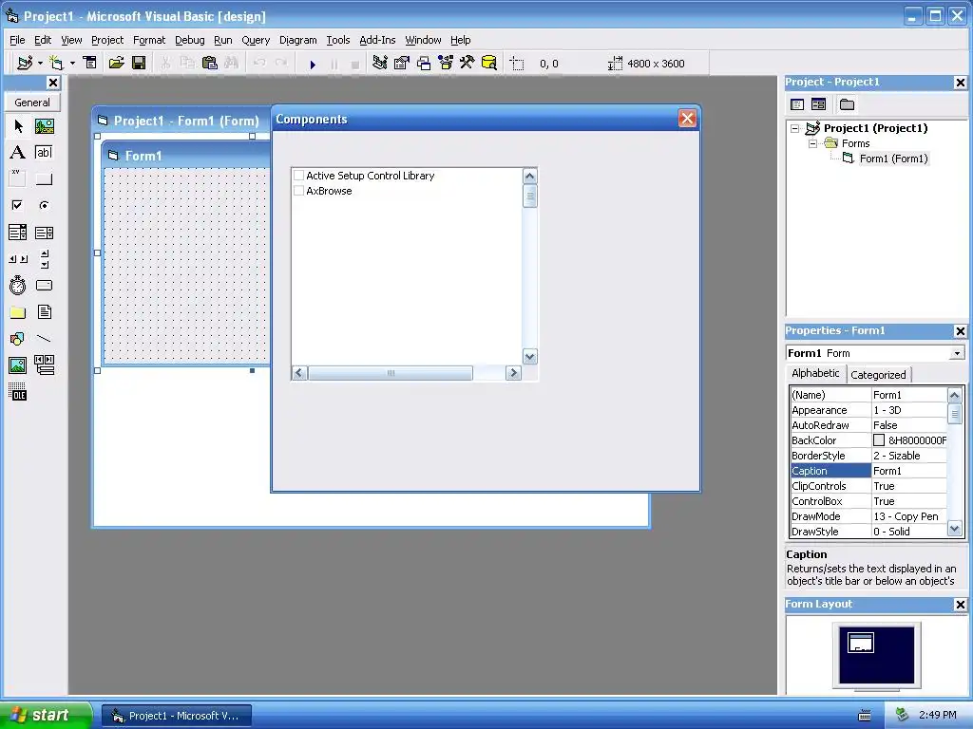Screen dimensions: 973x729
Task: Select the VScrollBar tool
Action: pyautogui.click(x=44, y=258)
